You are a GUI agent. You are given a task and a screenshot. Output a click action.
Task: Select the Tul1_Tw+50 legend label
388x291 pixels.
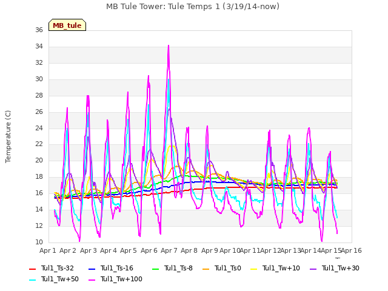(60, 279)
